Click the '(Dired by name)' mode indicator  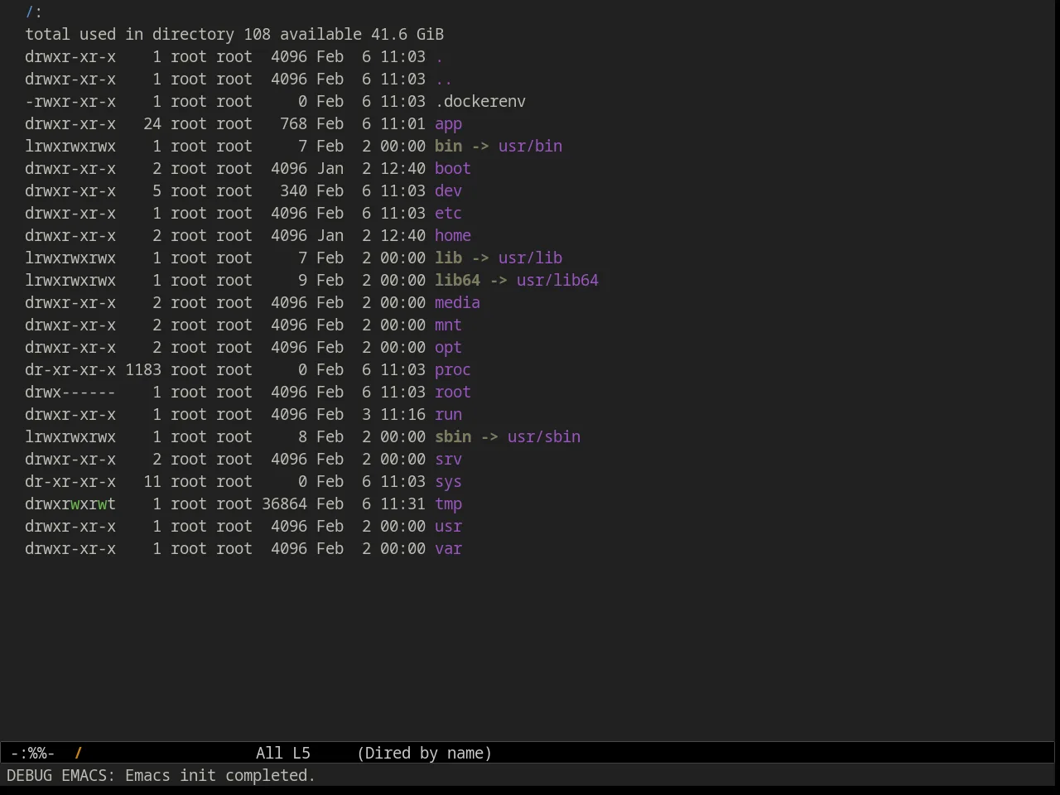pos(424,753)
